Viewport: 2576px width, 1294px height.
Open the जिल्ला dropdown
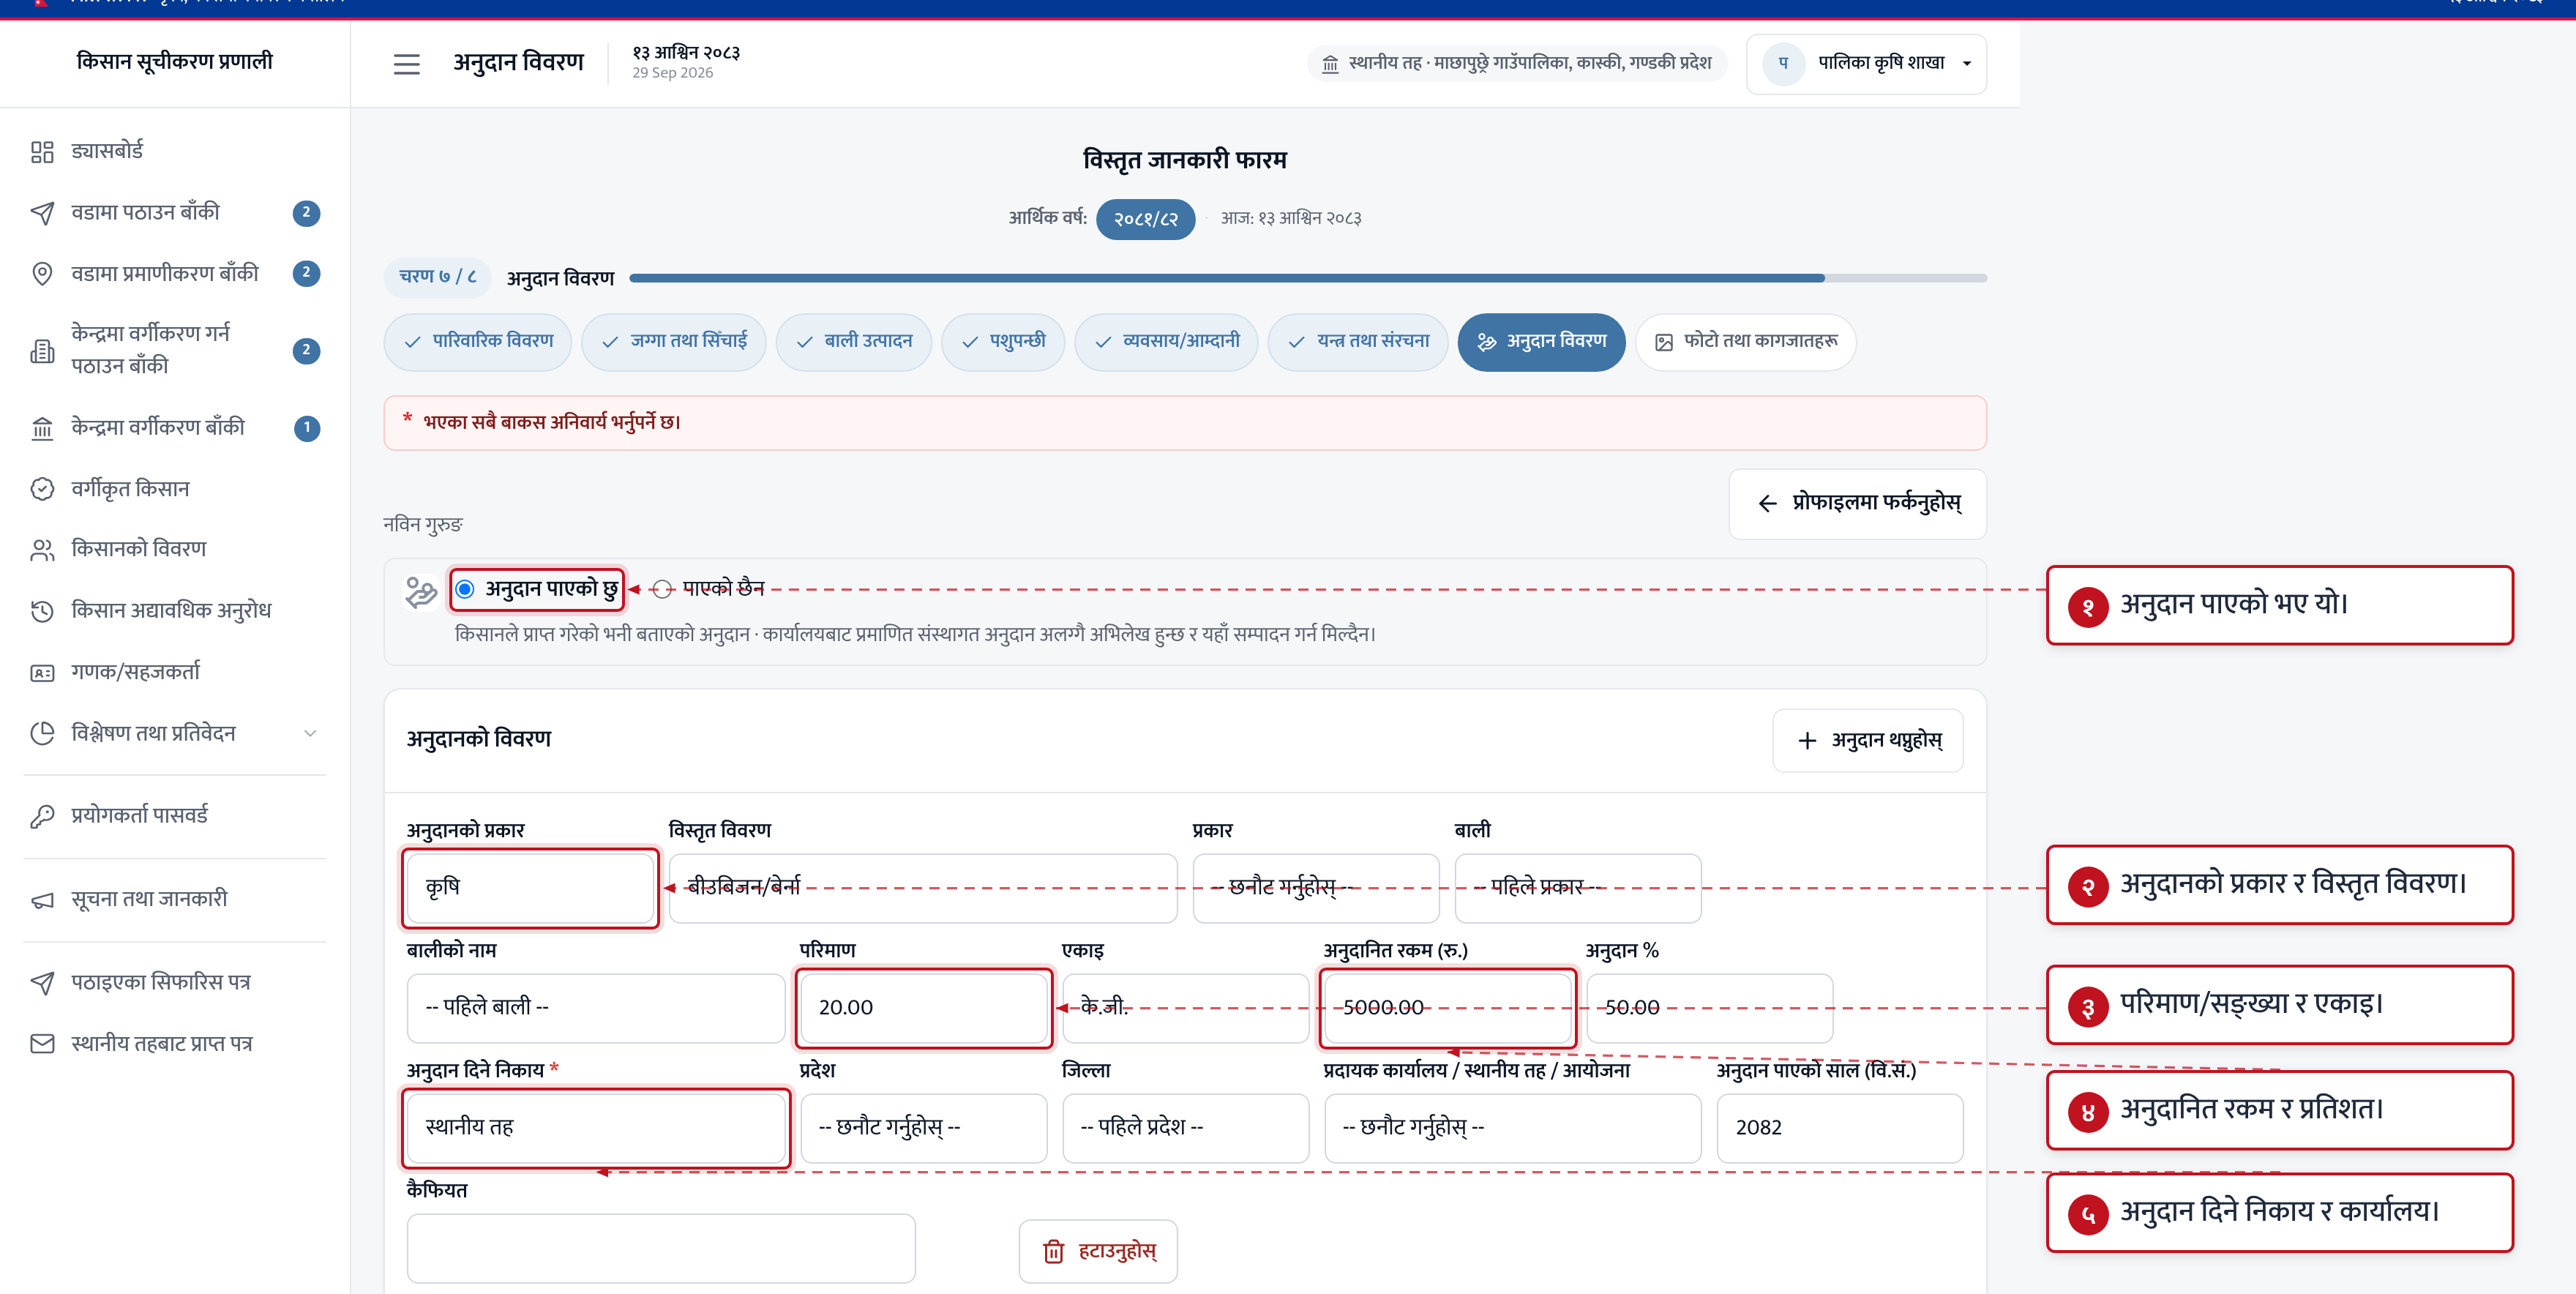pyautogui.click(x=1185, y=1127)
